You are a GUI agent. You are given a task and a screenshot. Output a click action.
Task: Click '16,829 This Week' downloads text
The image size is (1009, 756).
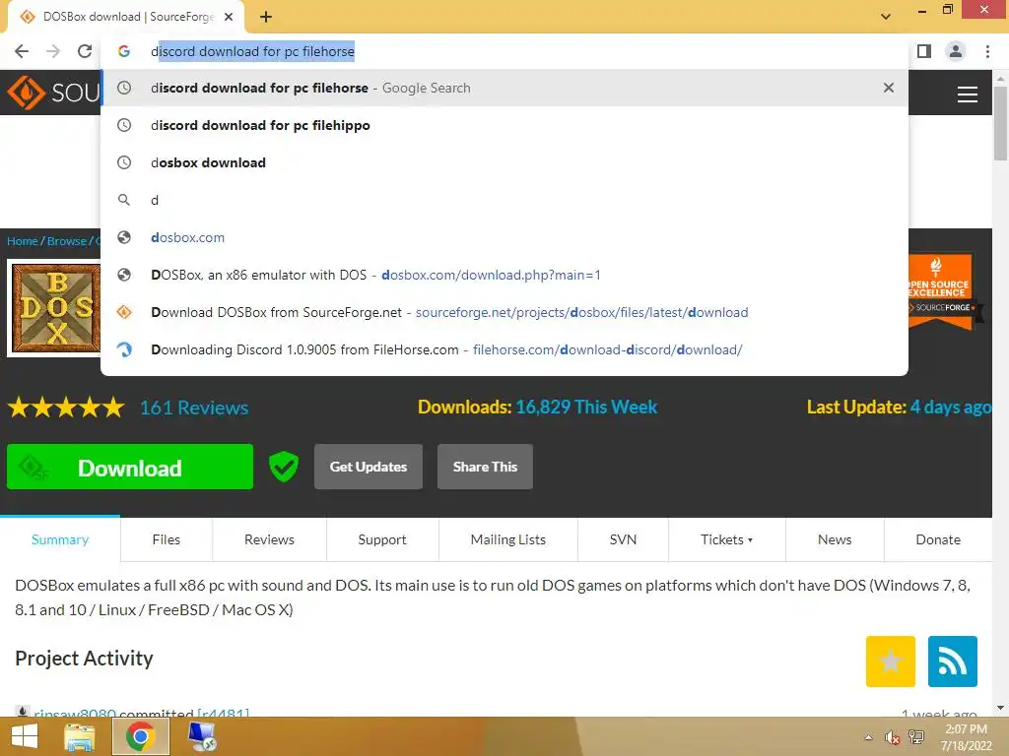click(586, 407)
